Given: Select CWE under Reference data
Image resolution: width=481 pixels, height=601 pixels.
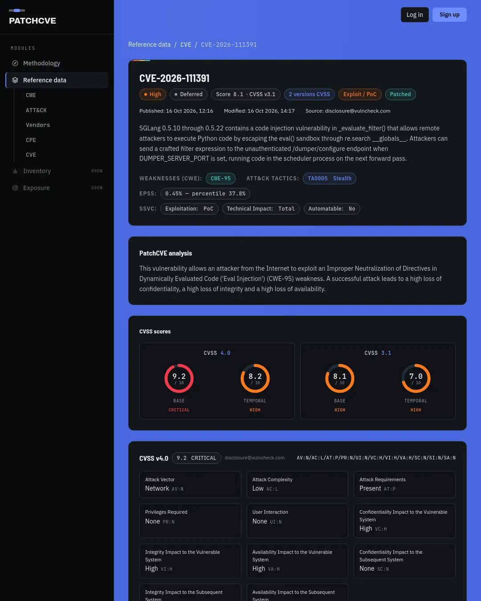Looking at the screenshot, I should (31, 95).
